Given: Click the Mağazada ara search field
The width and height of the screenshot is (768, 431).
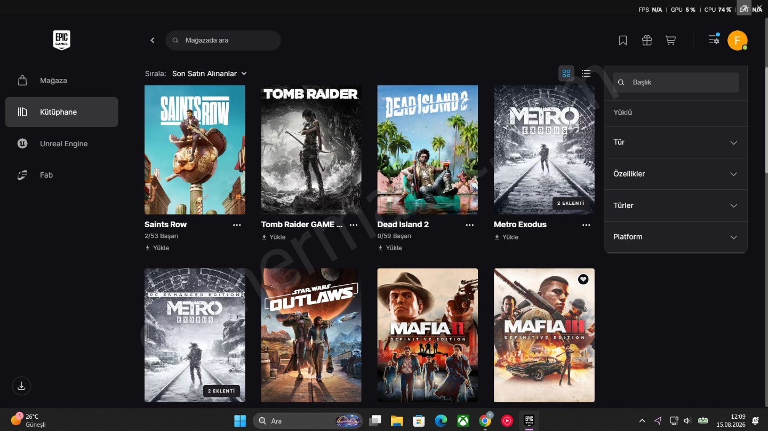Looking at the screenshot, I should [x=223, y=41].
